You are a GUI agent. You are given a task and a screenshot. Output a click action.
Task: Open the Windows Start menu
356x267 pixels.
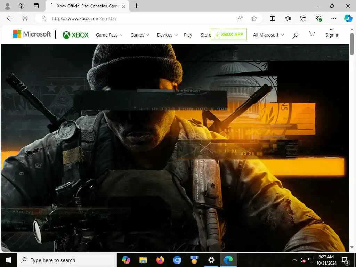8,260
